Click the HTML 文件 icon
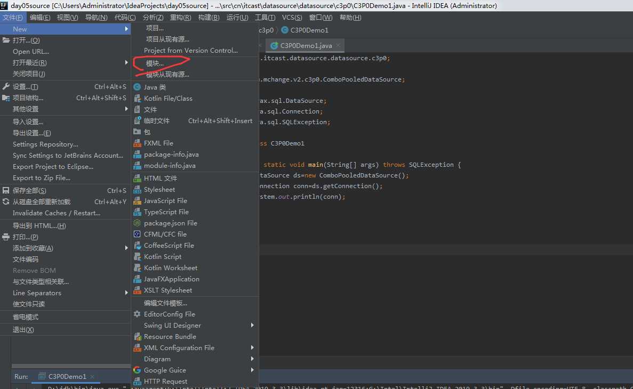Screen dimensions: 633x389 tap(137, 179)
